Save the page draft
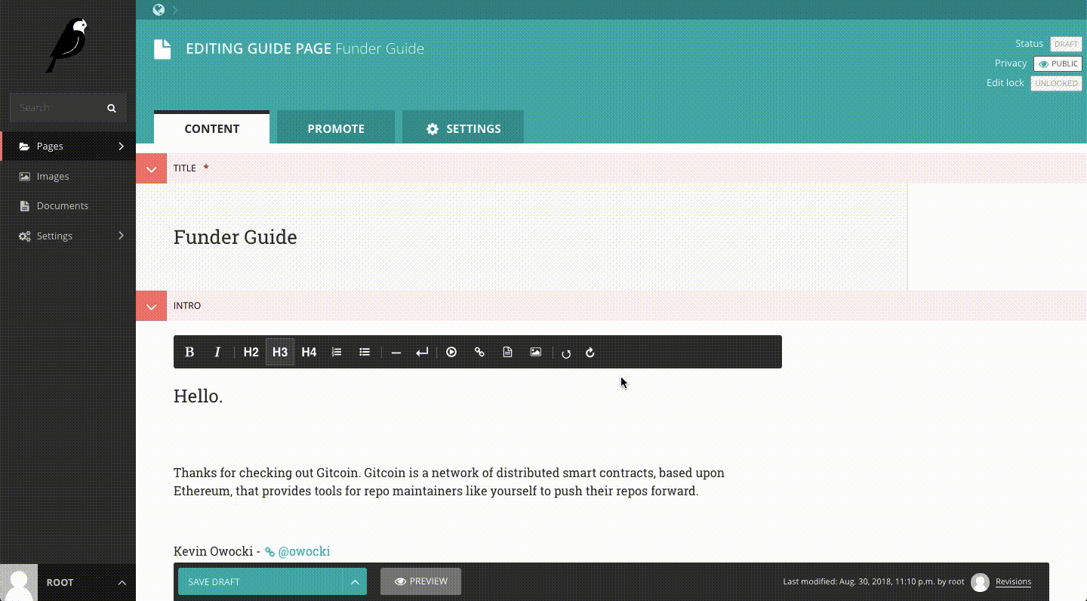Image resolution: width=1087 pixels, height=601 pixels. point(260,581)
